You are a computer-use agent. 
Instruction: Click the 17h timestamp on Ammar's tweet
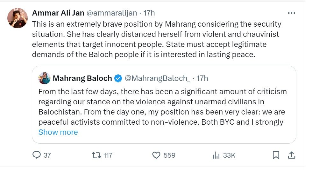[149, 13]
